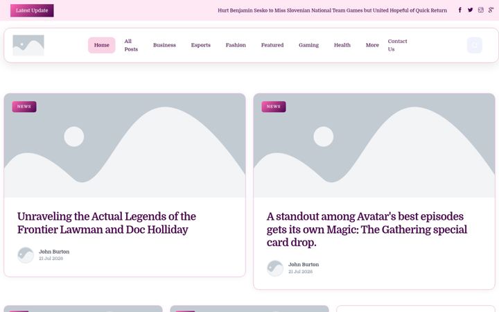Open the Contact Us page

coord(398,45)
